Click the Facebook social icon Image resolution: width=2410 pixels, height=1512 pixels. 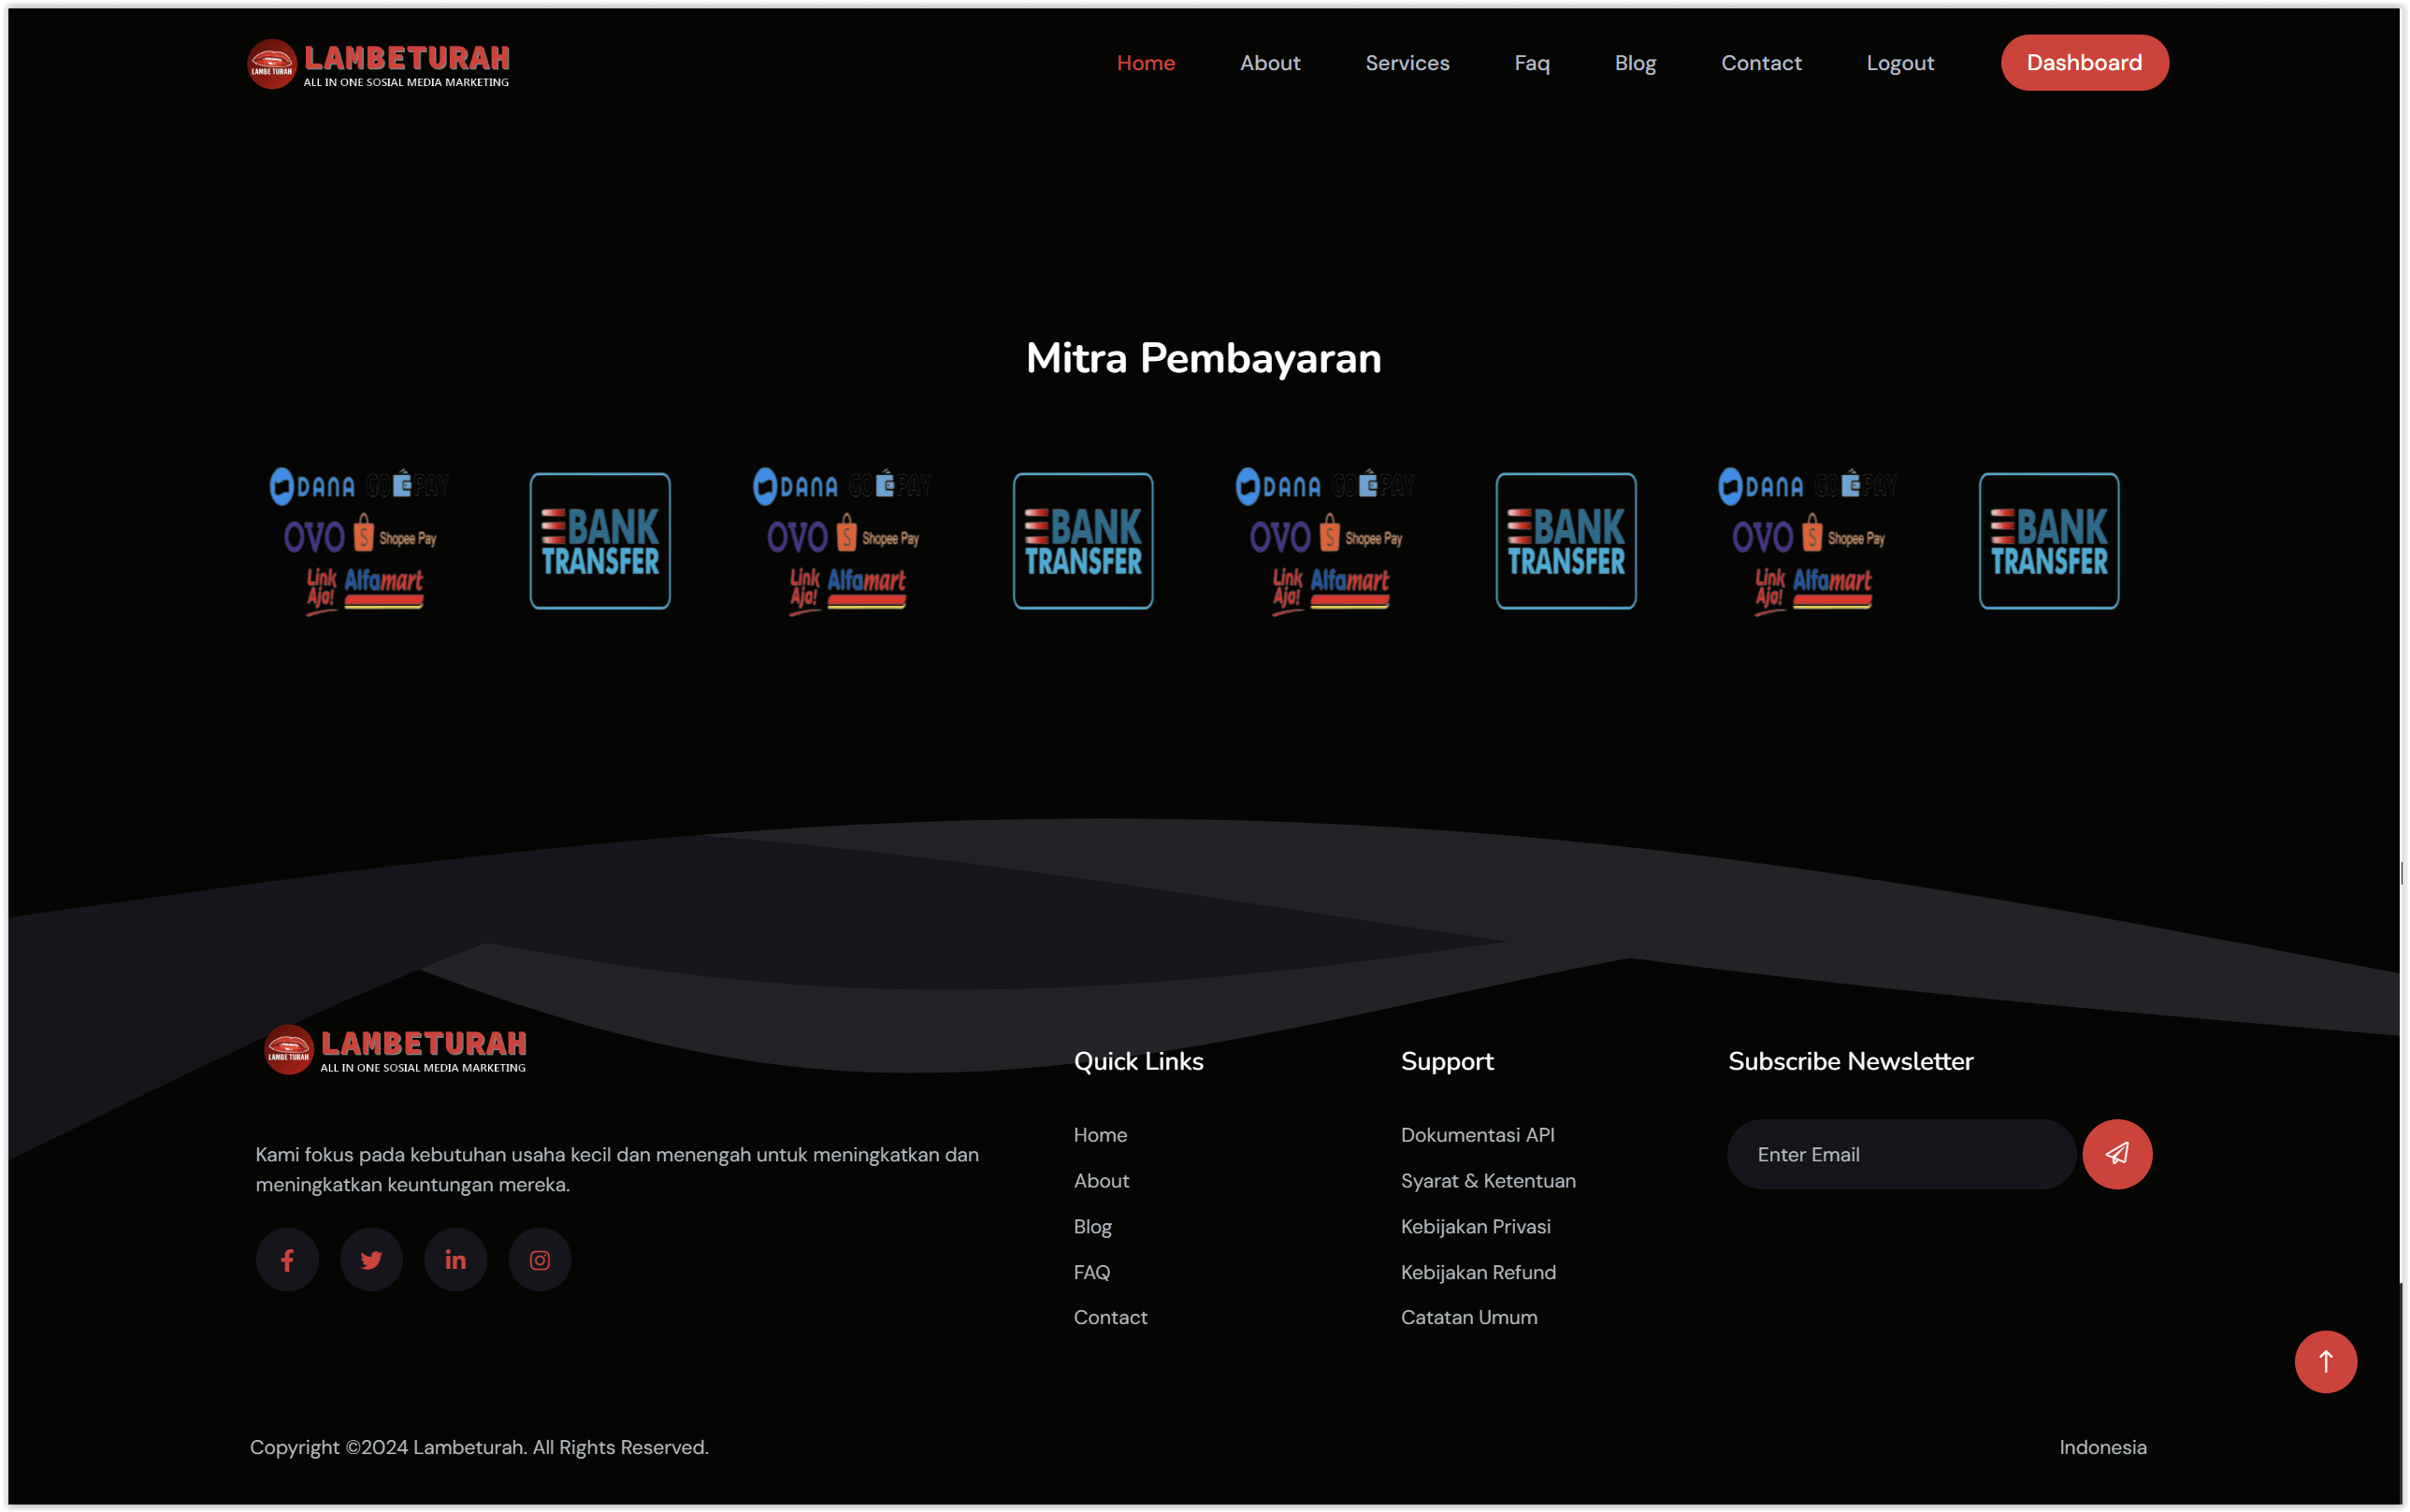pos(287,1259)
